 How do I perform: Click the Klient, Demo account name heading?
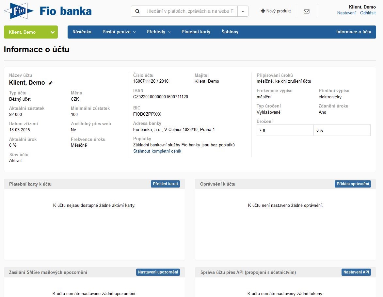27,83
